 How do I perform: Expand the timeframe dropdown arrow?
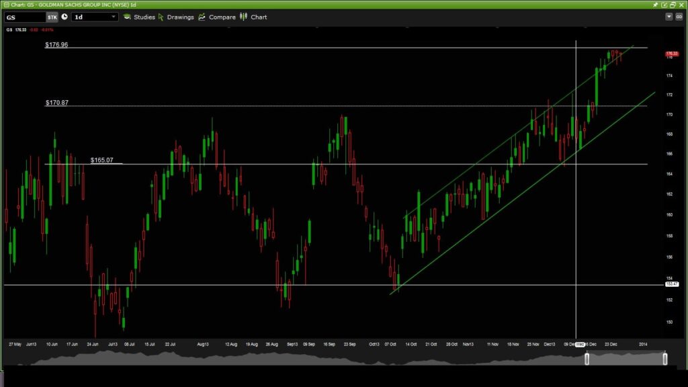click(114, 17)
